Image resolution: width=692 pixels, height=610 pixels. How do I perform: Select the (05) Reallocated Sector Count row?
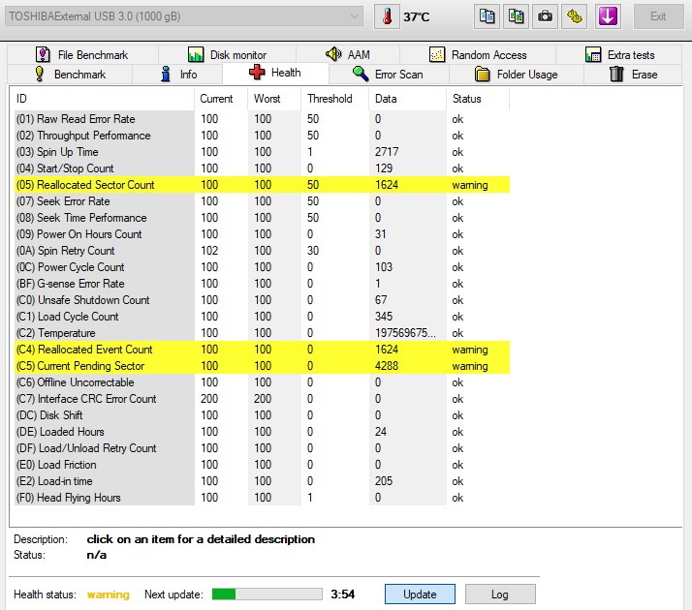[x=262, y=185]
